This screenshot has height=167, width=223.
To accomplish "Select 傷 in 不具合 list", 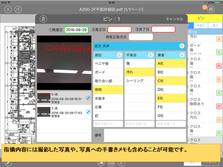I will [x=139, y=63].
